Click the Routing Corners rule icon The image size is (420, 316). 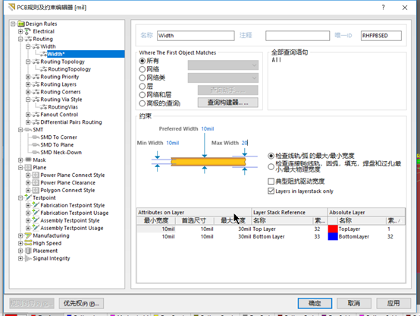tap(36, 92)
